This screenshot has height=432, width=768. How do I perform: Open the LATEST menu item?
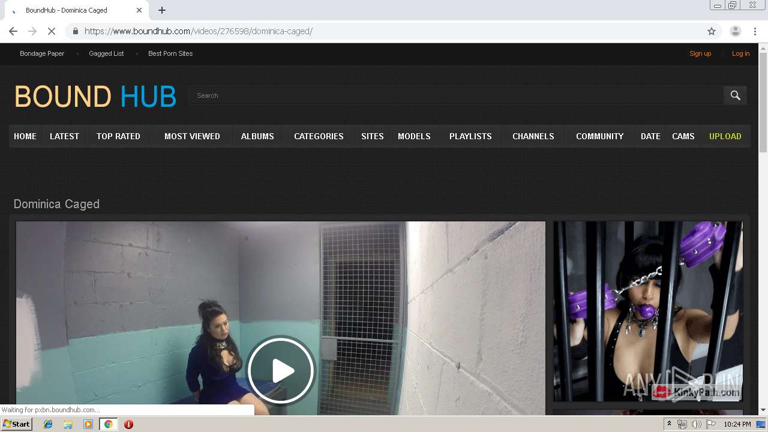[64, 136]
